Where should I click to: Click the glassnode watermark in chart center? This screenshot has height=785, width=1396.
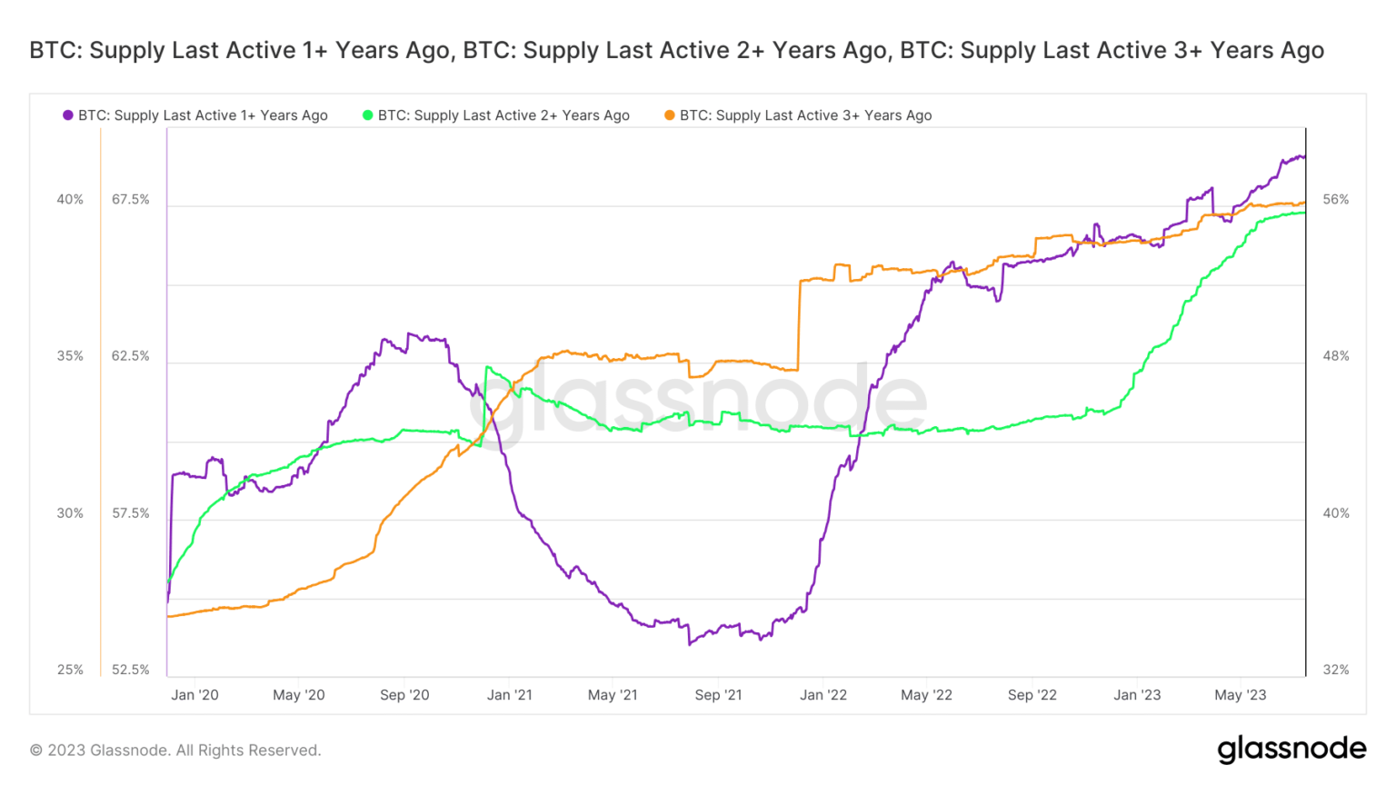[698, 402]
